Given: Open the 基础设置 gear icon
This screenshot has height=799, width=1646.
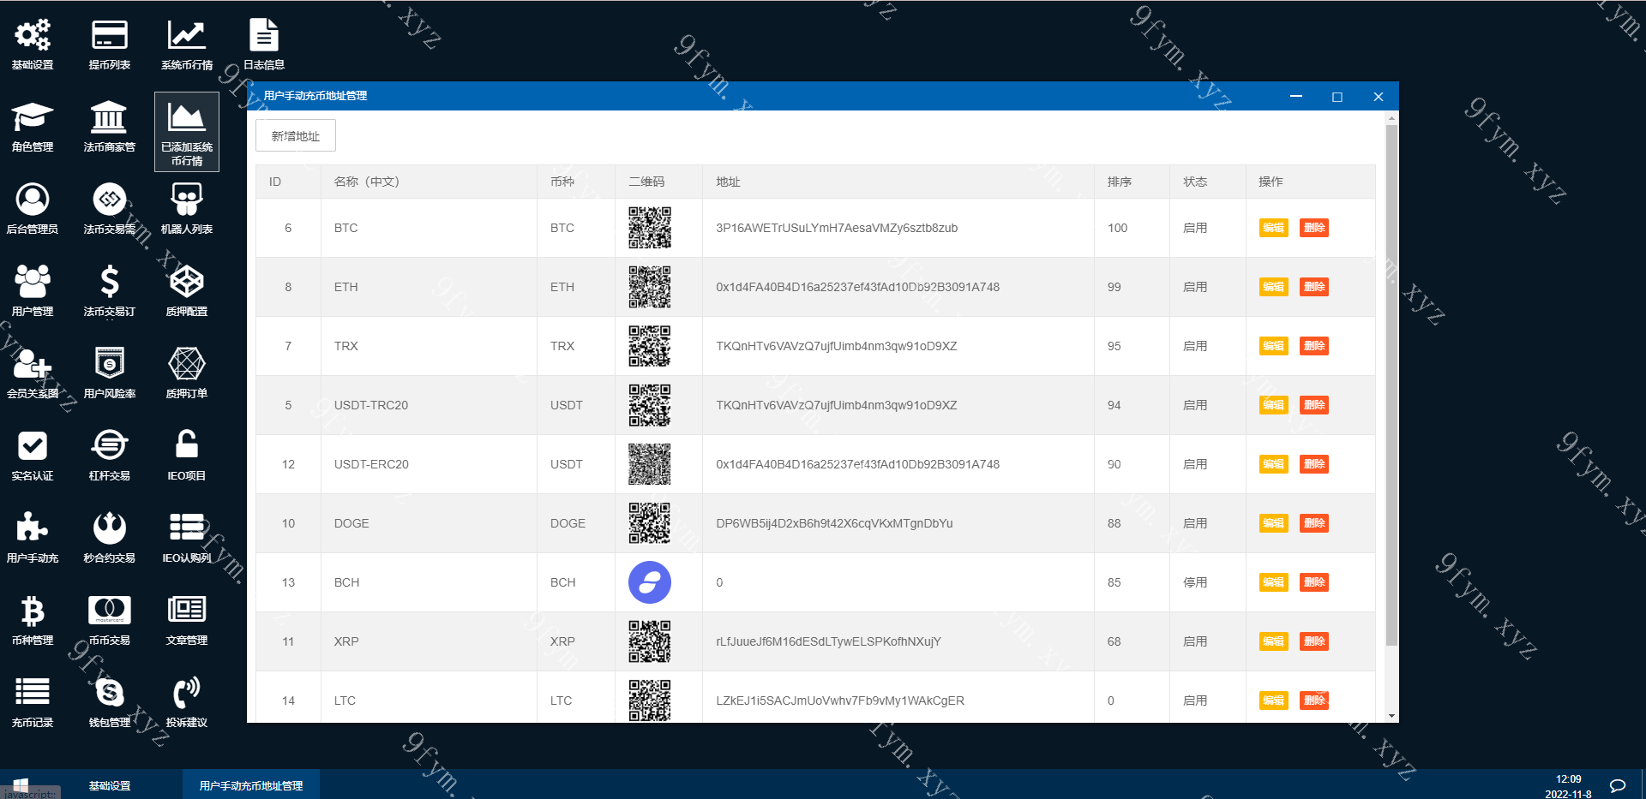Looking at the screenshot, I should pyautogui.click(x=33, y=35).
